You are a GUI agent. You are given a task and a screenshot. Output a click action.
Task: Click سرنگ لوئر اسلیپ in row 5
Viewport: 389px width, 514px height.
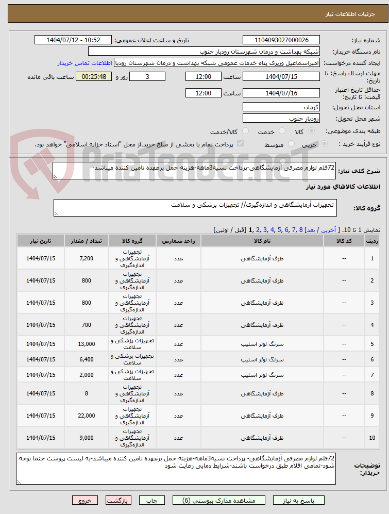[x=262, y=344]
